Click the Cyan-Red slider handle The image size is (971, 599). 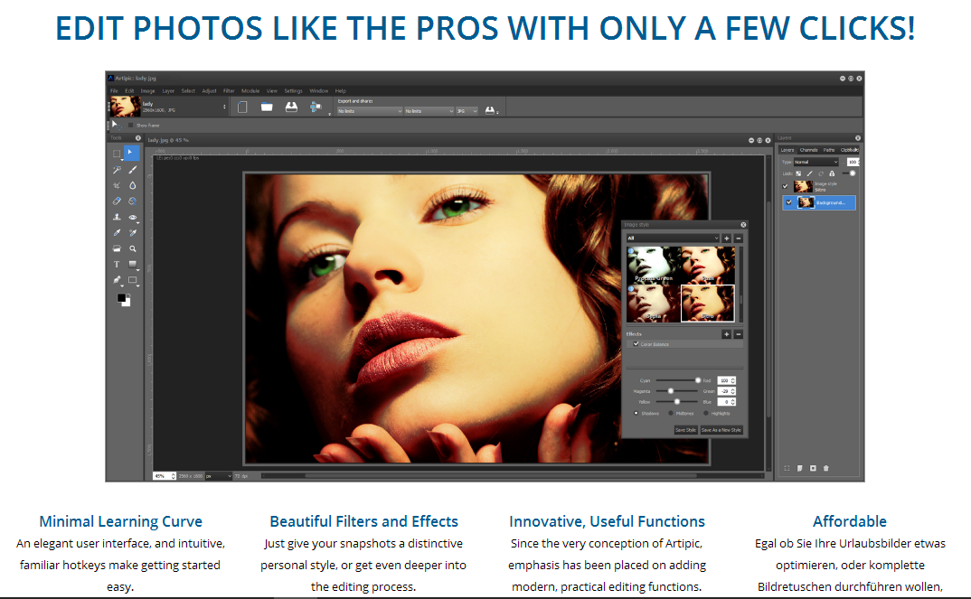click(698, 380)
